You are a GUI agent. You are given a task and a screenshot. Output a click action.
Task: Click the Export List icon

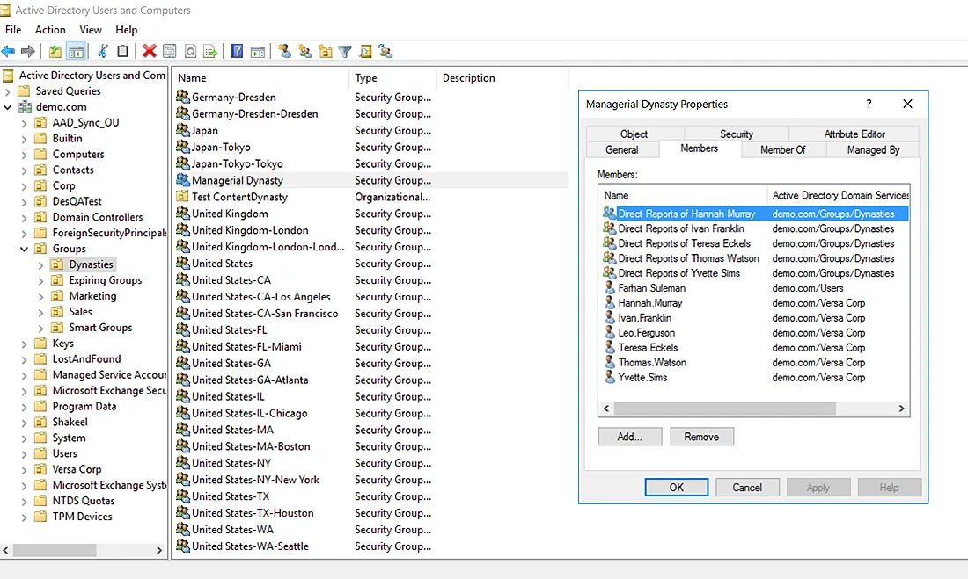pos(210,52)
